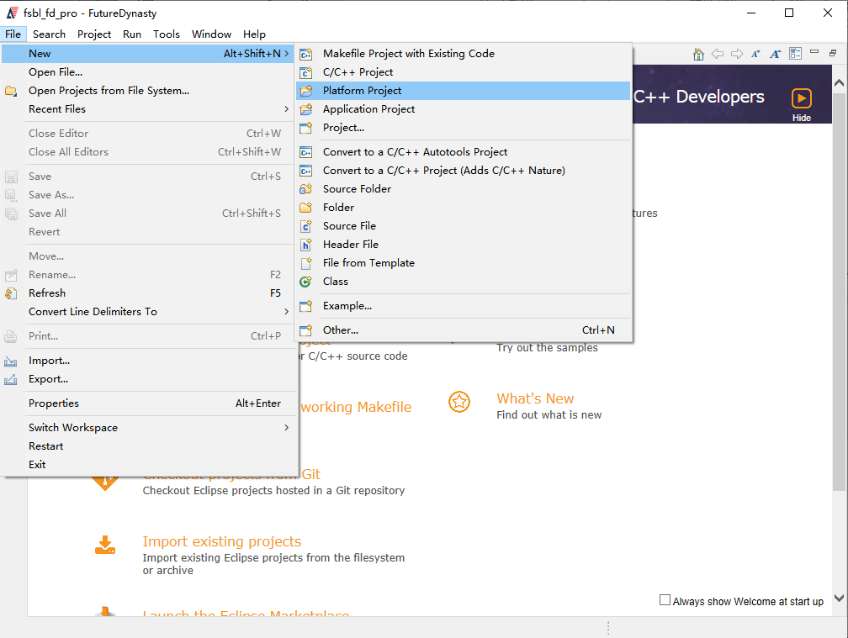This screenshot has height=638, width=848.
Task: Click the Makefile Project with Existing Code icon
Action: 306,54
